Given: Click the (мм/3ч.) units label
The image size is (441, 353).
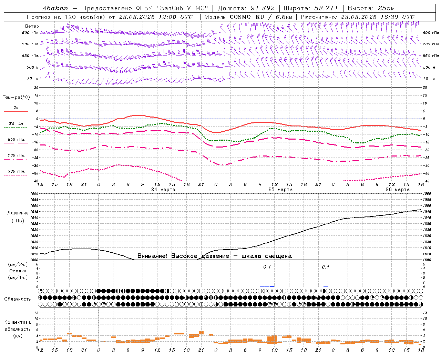Looking at the screenshot, I should coord(18,264).
